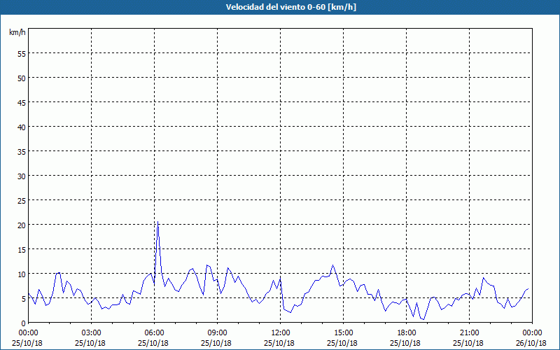Click the y-axis label '20'
The image size is (560, 350).
pyautogui.click(x=22, y=225)
